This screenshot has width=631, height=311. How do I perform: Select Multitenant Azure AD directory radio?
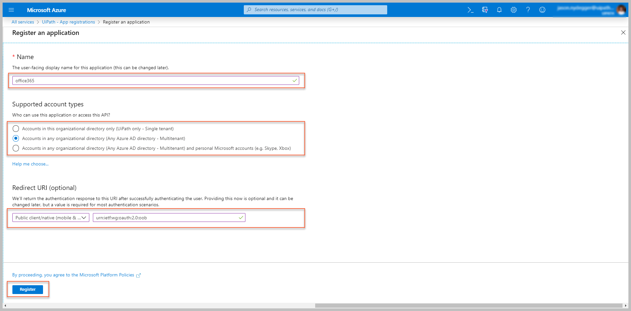[16, 138]
